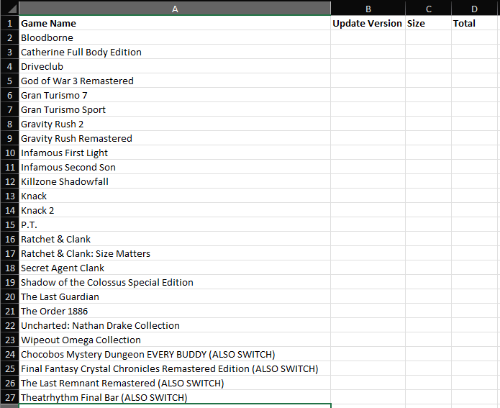The width and height of the screenshot is (500, 408).
Task: Click the Game Name header cell
Action: [x=175, y=23]
